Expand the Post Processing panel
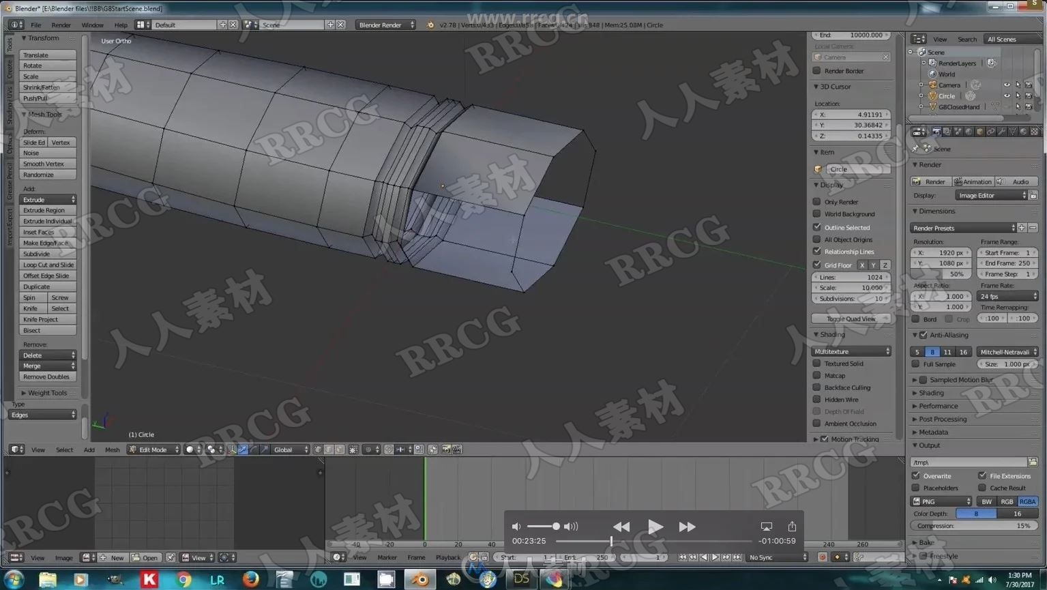 click(x=942, y=419)
